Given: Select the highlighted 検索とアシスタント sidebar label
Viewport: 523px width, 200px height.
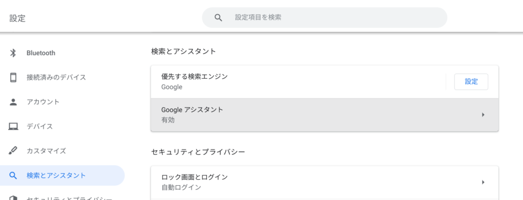Looking at the screenshot, I should pyautogui.click(x=56, y=176).
